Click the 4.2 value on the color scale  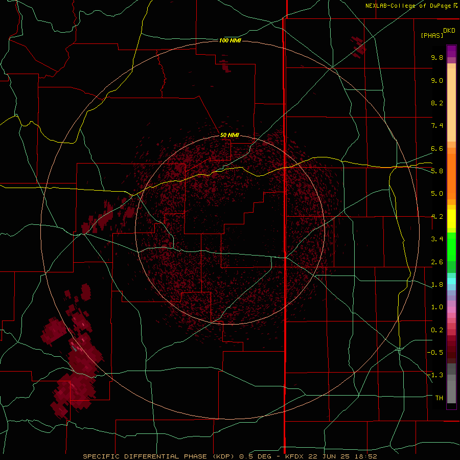pos(437,217)
